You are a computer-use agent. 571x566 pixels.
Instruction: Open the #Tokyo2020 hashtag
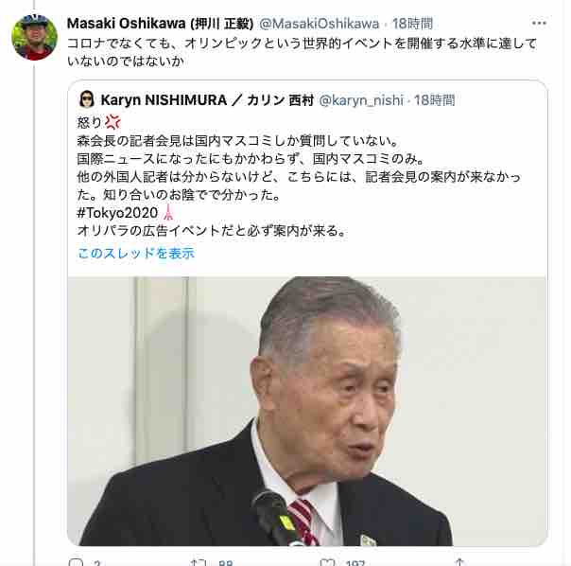[x=117, y=213]
